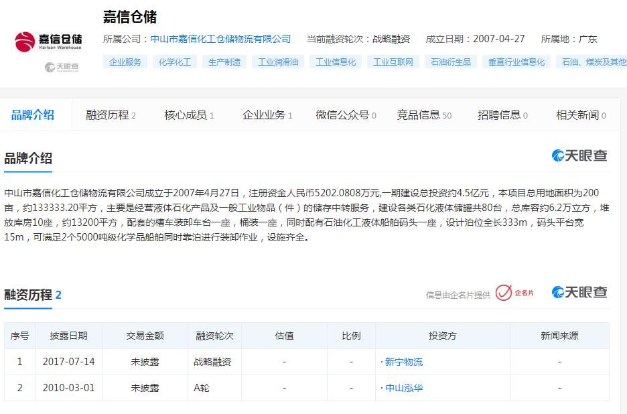This screenshot has height=414, width=627.
Task: Open the 核心成员 tab
Action: (184, 115)
